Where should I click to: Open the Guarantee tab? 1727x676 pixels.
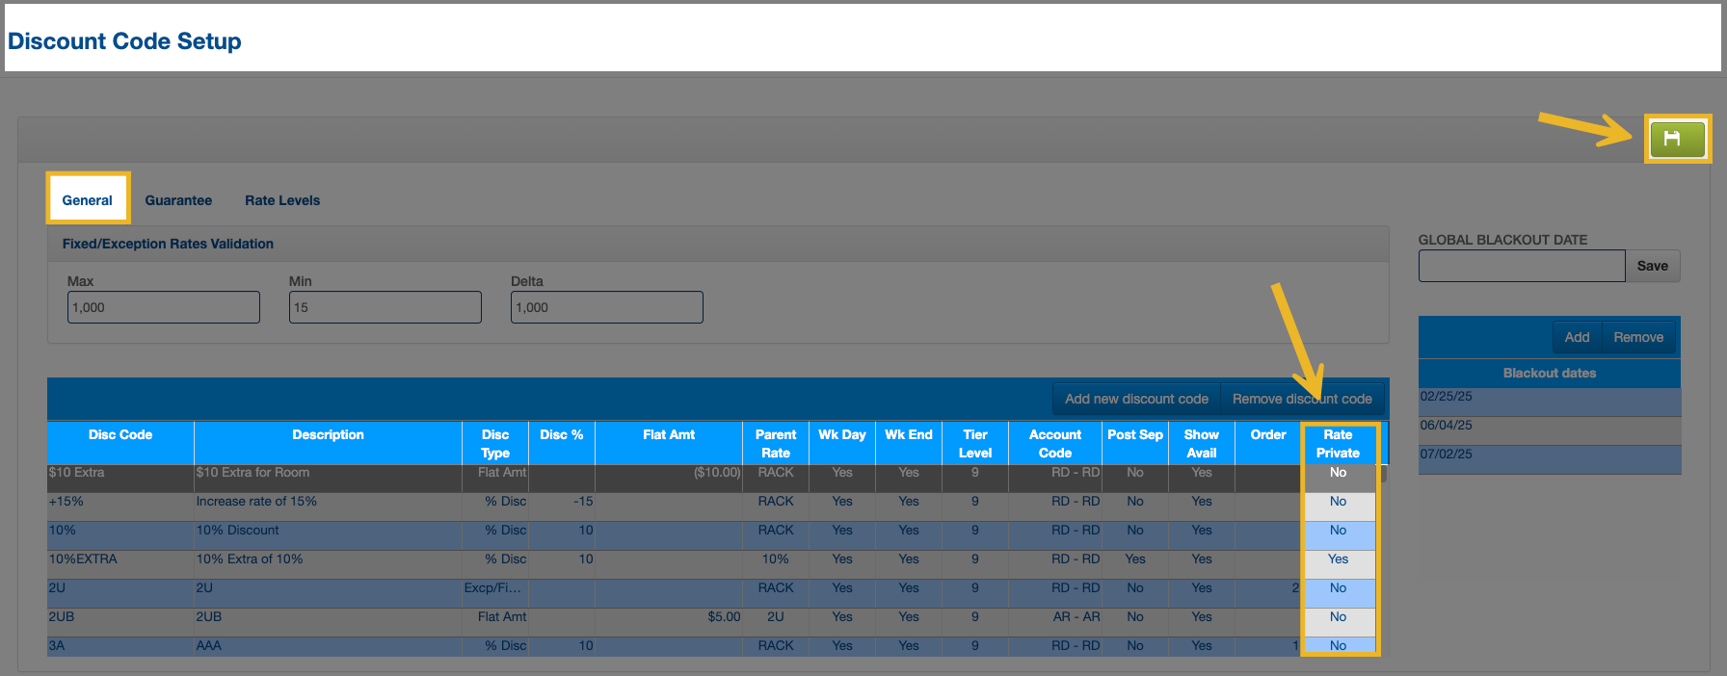pyautogui.click(x=178, y=200)
